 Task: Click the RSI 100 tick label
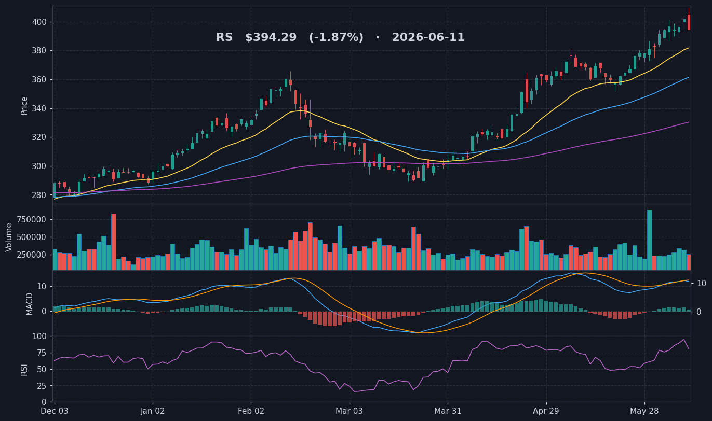coord(39,336)
